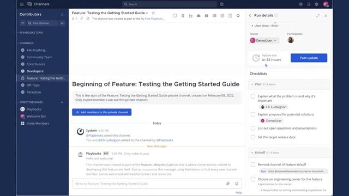Check 'Explain what the problem is' task
Viewport: 349px width, 196px height.
[253, 96]
